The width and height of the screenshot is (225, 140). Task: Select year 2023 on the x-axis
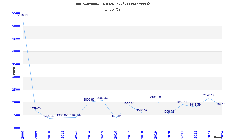coord(209,134)
